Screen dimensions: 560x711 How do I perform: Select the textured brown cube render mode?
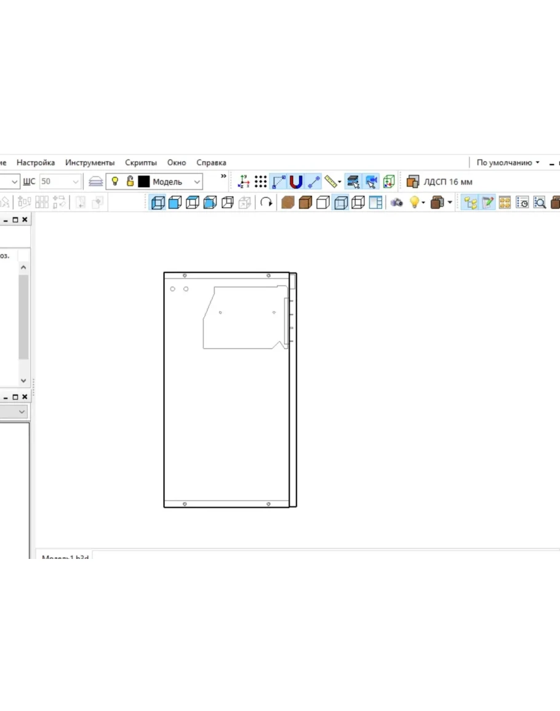pyautogui.click(x=287, y=202)
